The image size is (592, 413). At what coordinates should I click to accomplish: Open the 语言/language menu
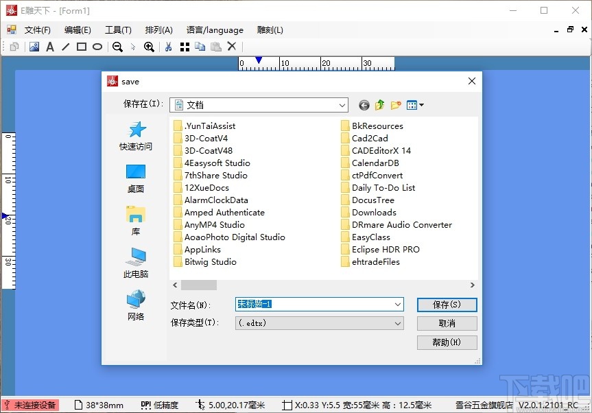coord(215,29)
